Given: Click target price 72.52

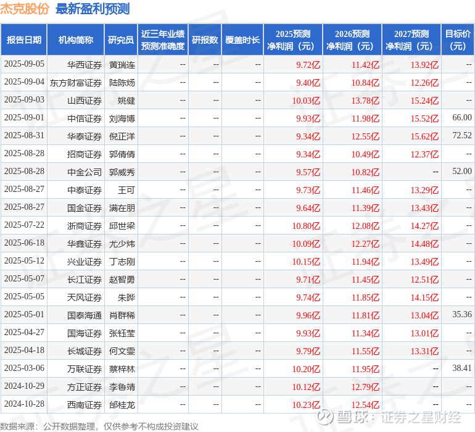Looking at the screenshot, I should 462,135.
